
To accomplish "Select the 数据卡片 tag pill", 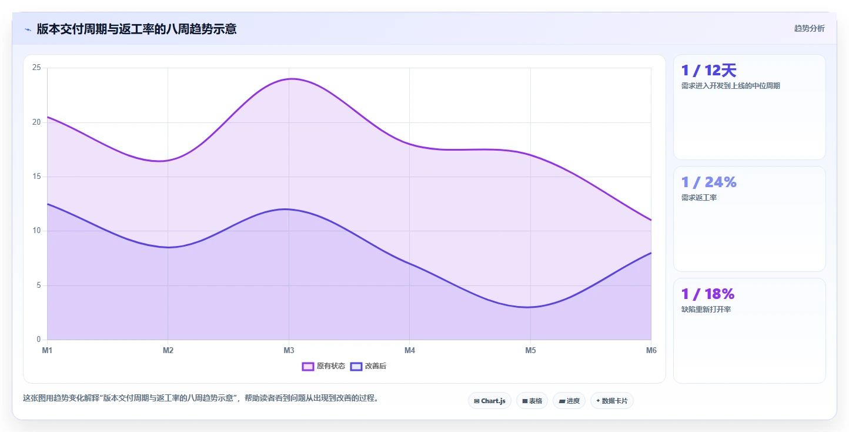I will point(612,401).
